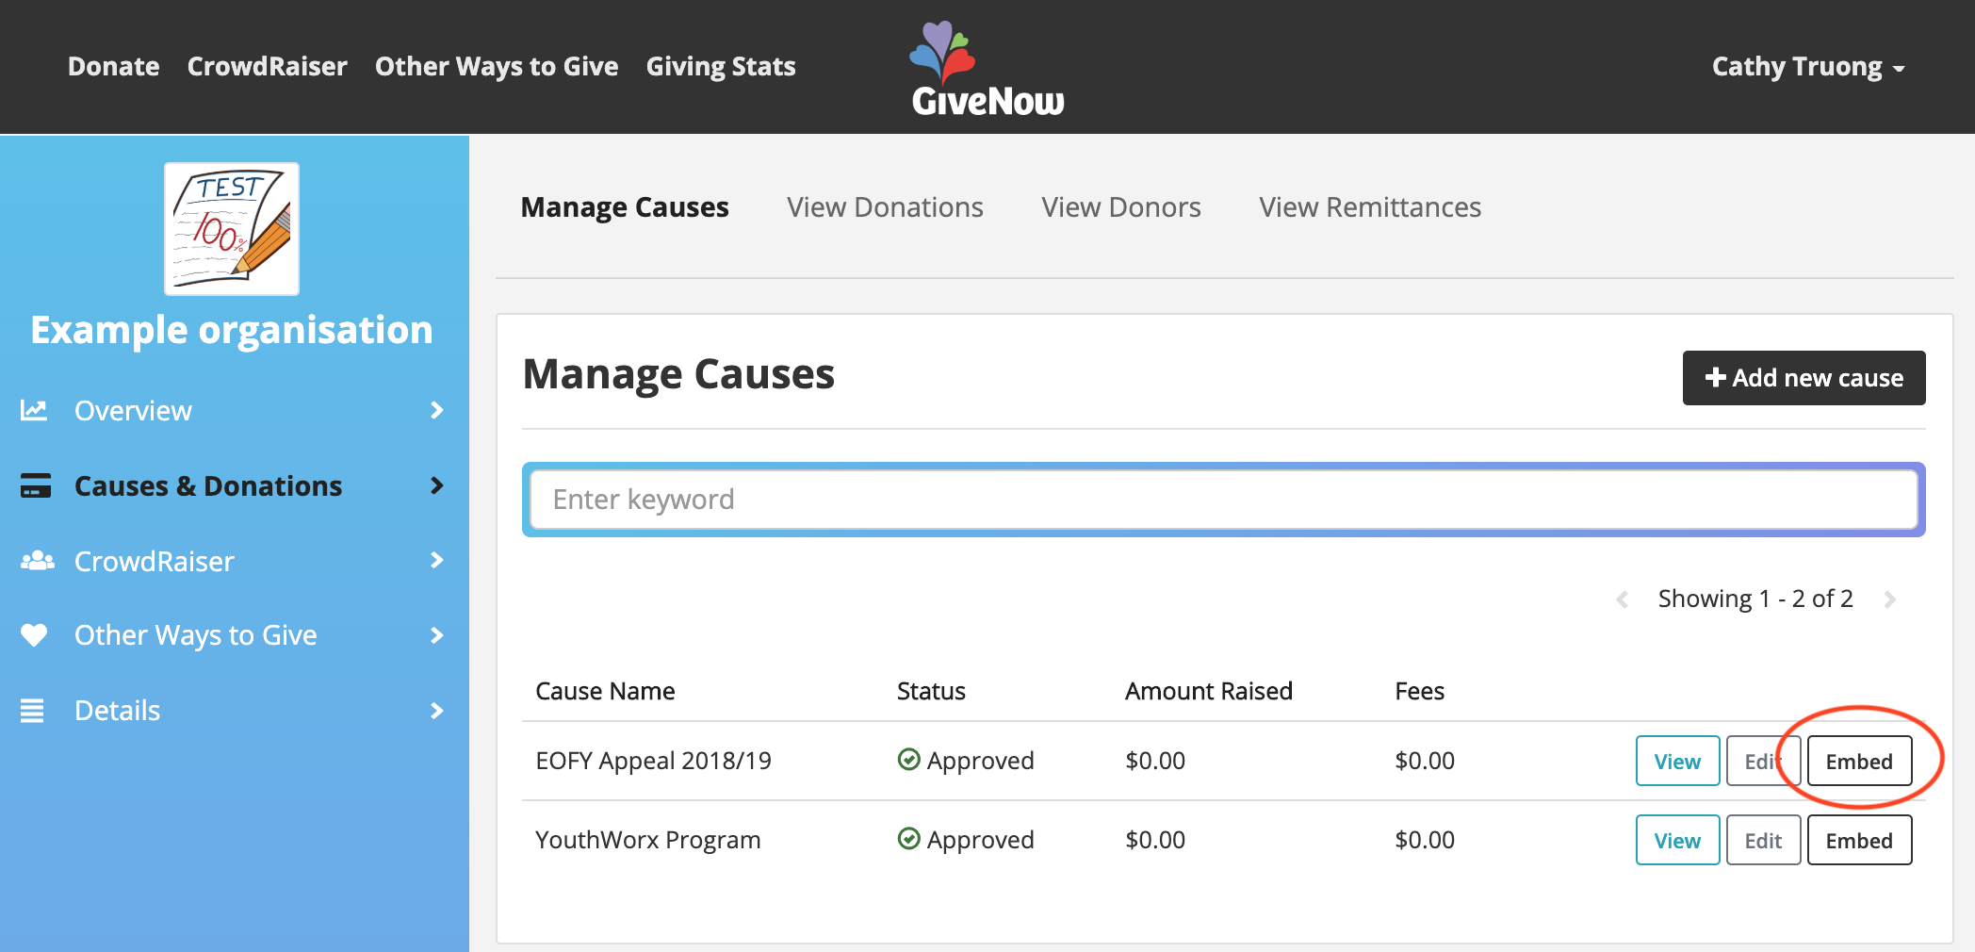Screen dimensions: 1975x952
Task: Switch to the View Remittances tab
Action: 1370,207
